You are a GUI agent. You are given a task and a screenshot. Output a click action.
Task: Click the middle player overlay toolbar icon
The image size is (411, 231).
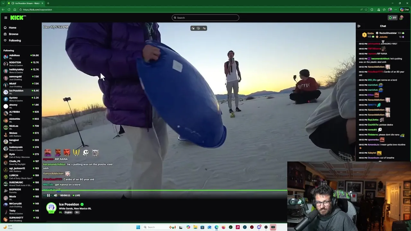[198, 28]
